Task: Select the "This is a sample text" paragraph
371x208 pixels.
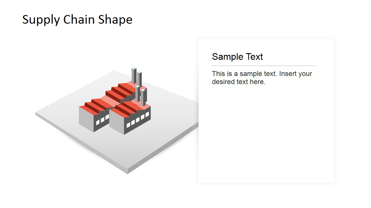Action: pyautogui.click(x=262, y=78)
